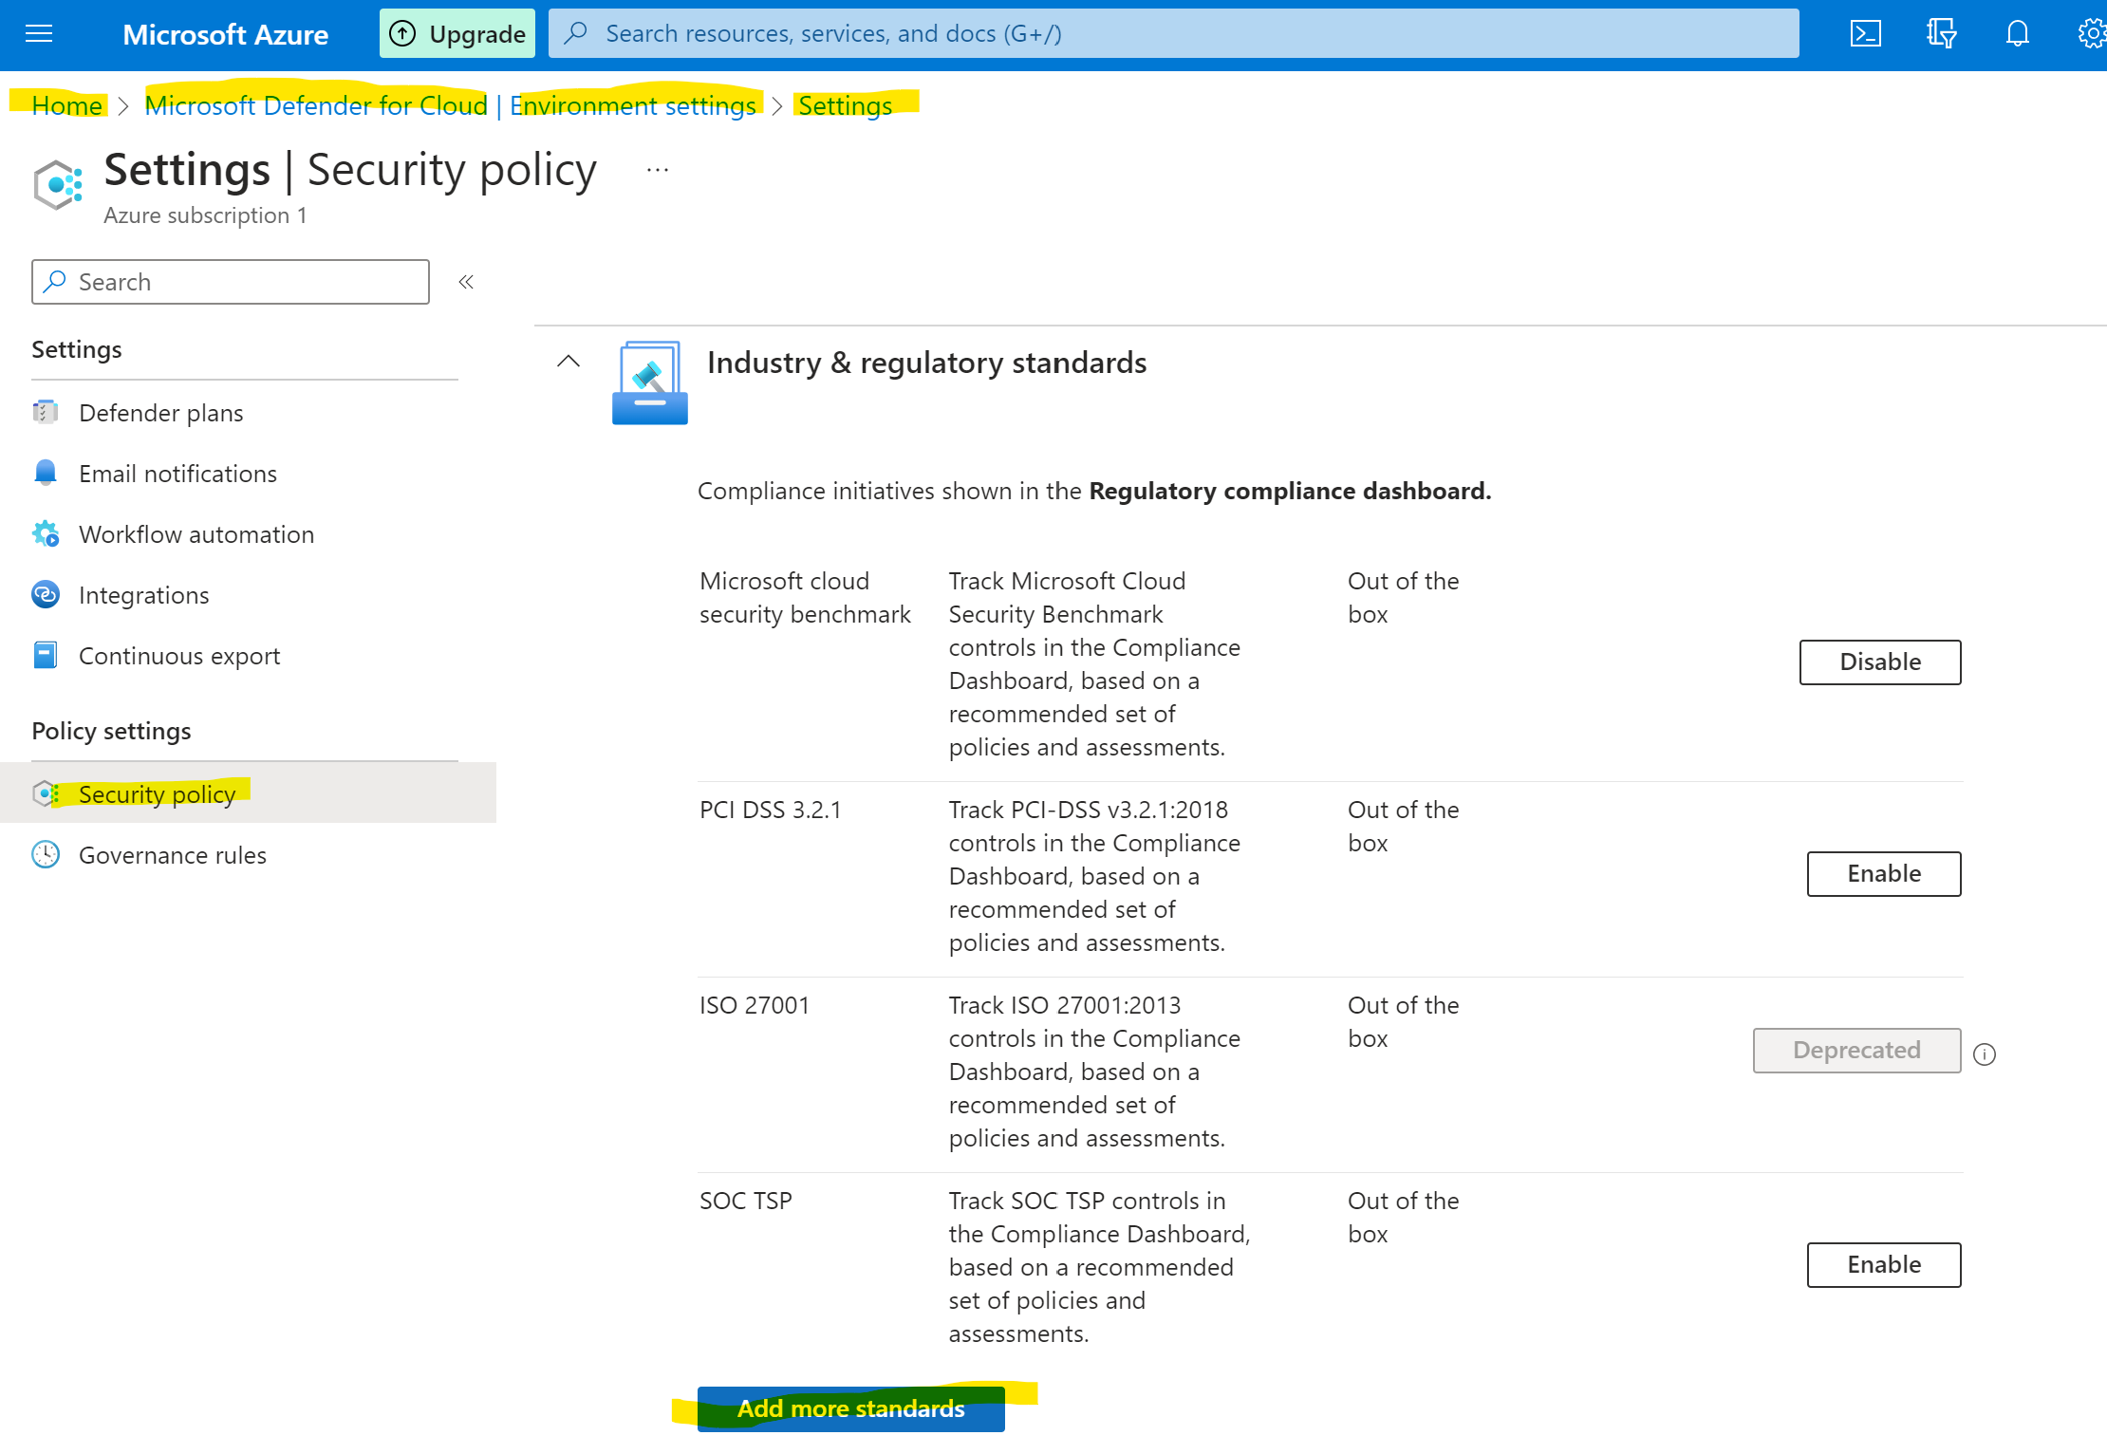
Task: Open Defender plans in sidebar
Action: point(160,413)
